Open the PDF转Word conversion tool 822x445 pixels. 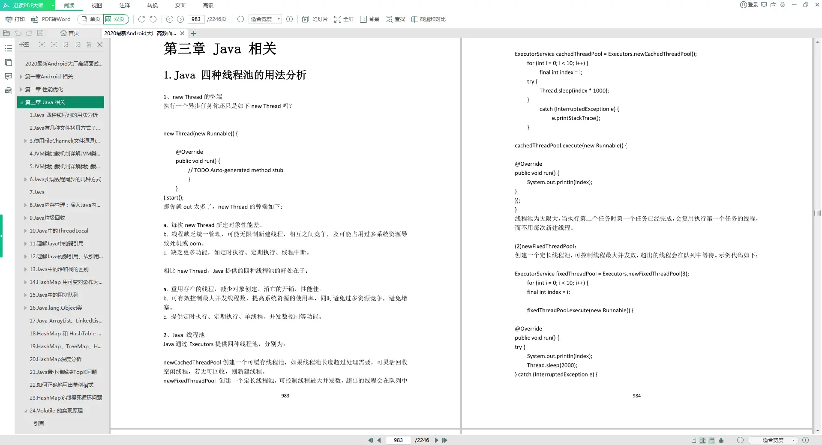(51, 19)
